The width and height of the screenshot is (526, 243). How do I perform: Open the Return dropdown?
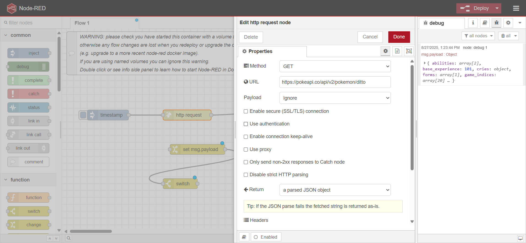(x=335, y=190)
